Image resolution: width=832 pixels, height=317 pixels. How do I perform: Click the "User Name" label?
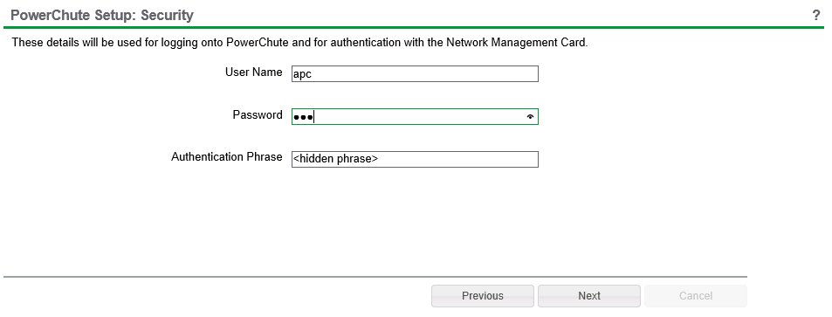254,72
